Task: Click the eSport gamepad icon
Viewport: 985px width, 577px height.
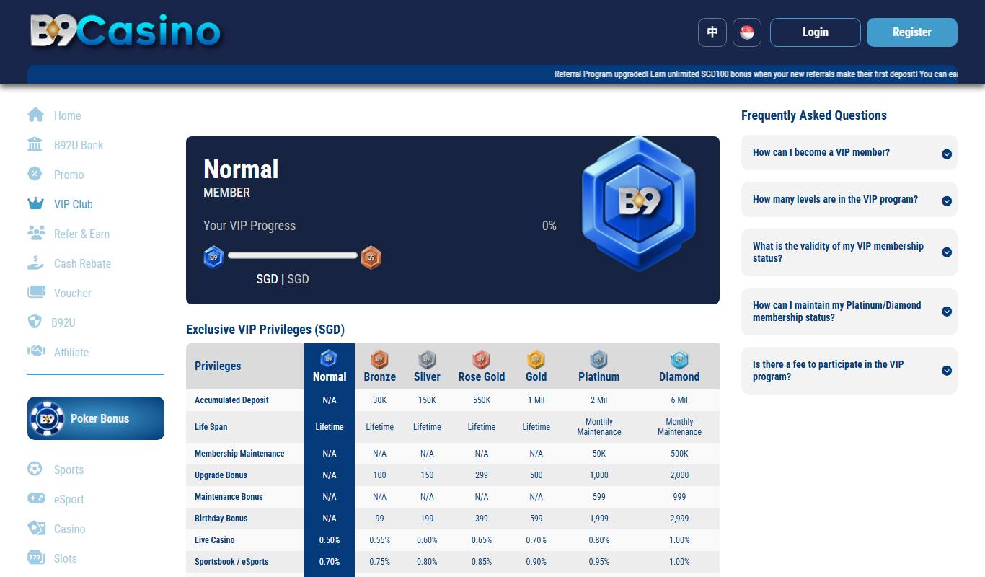Action: [x=36, y=498]
